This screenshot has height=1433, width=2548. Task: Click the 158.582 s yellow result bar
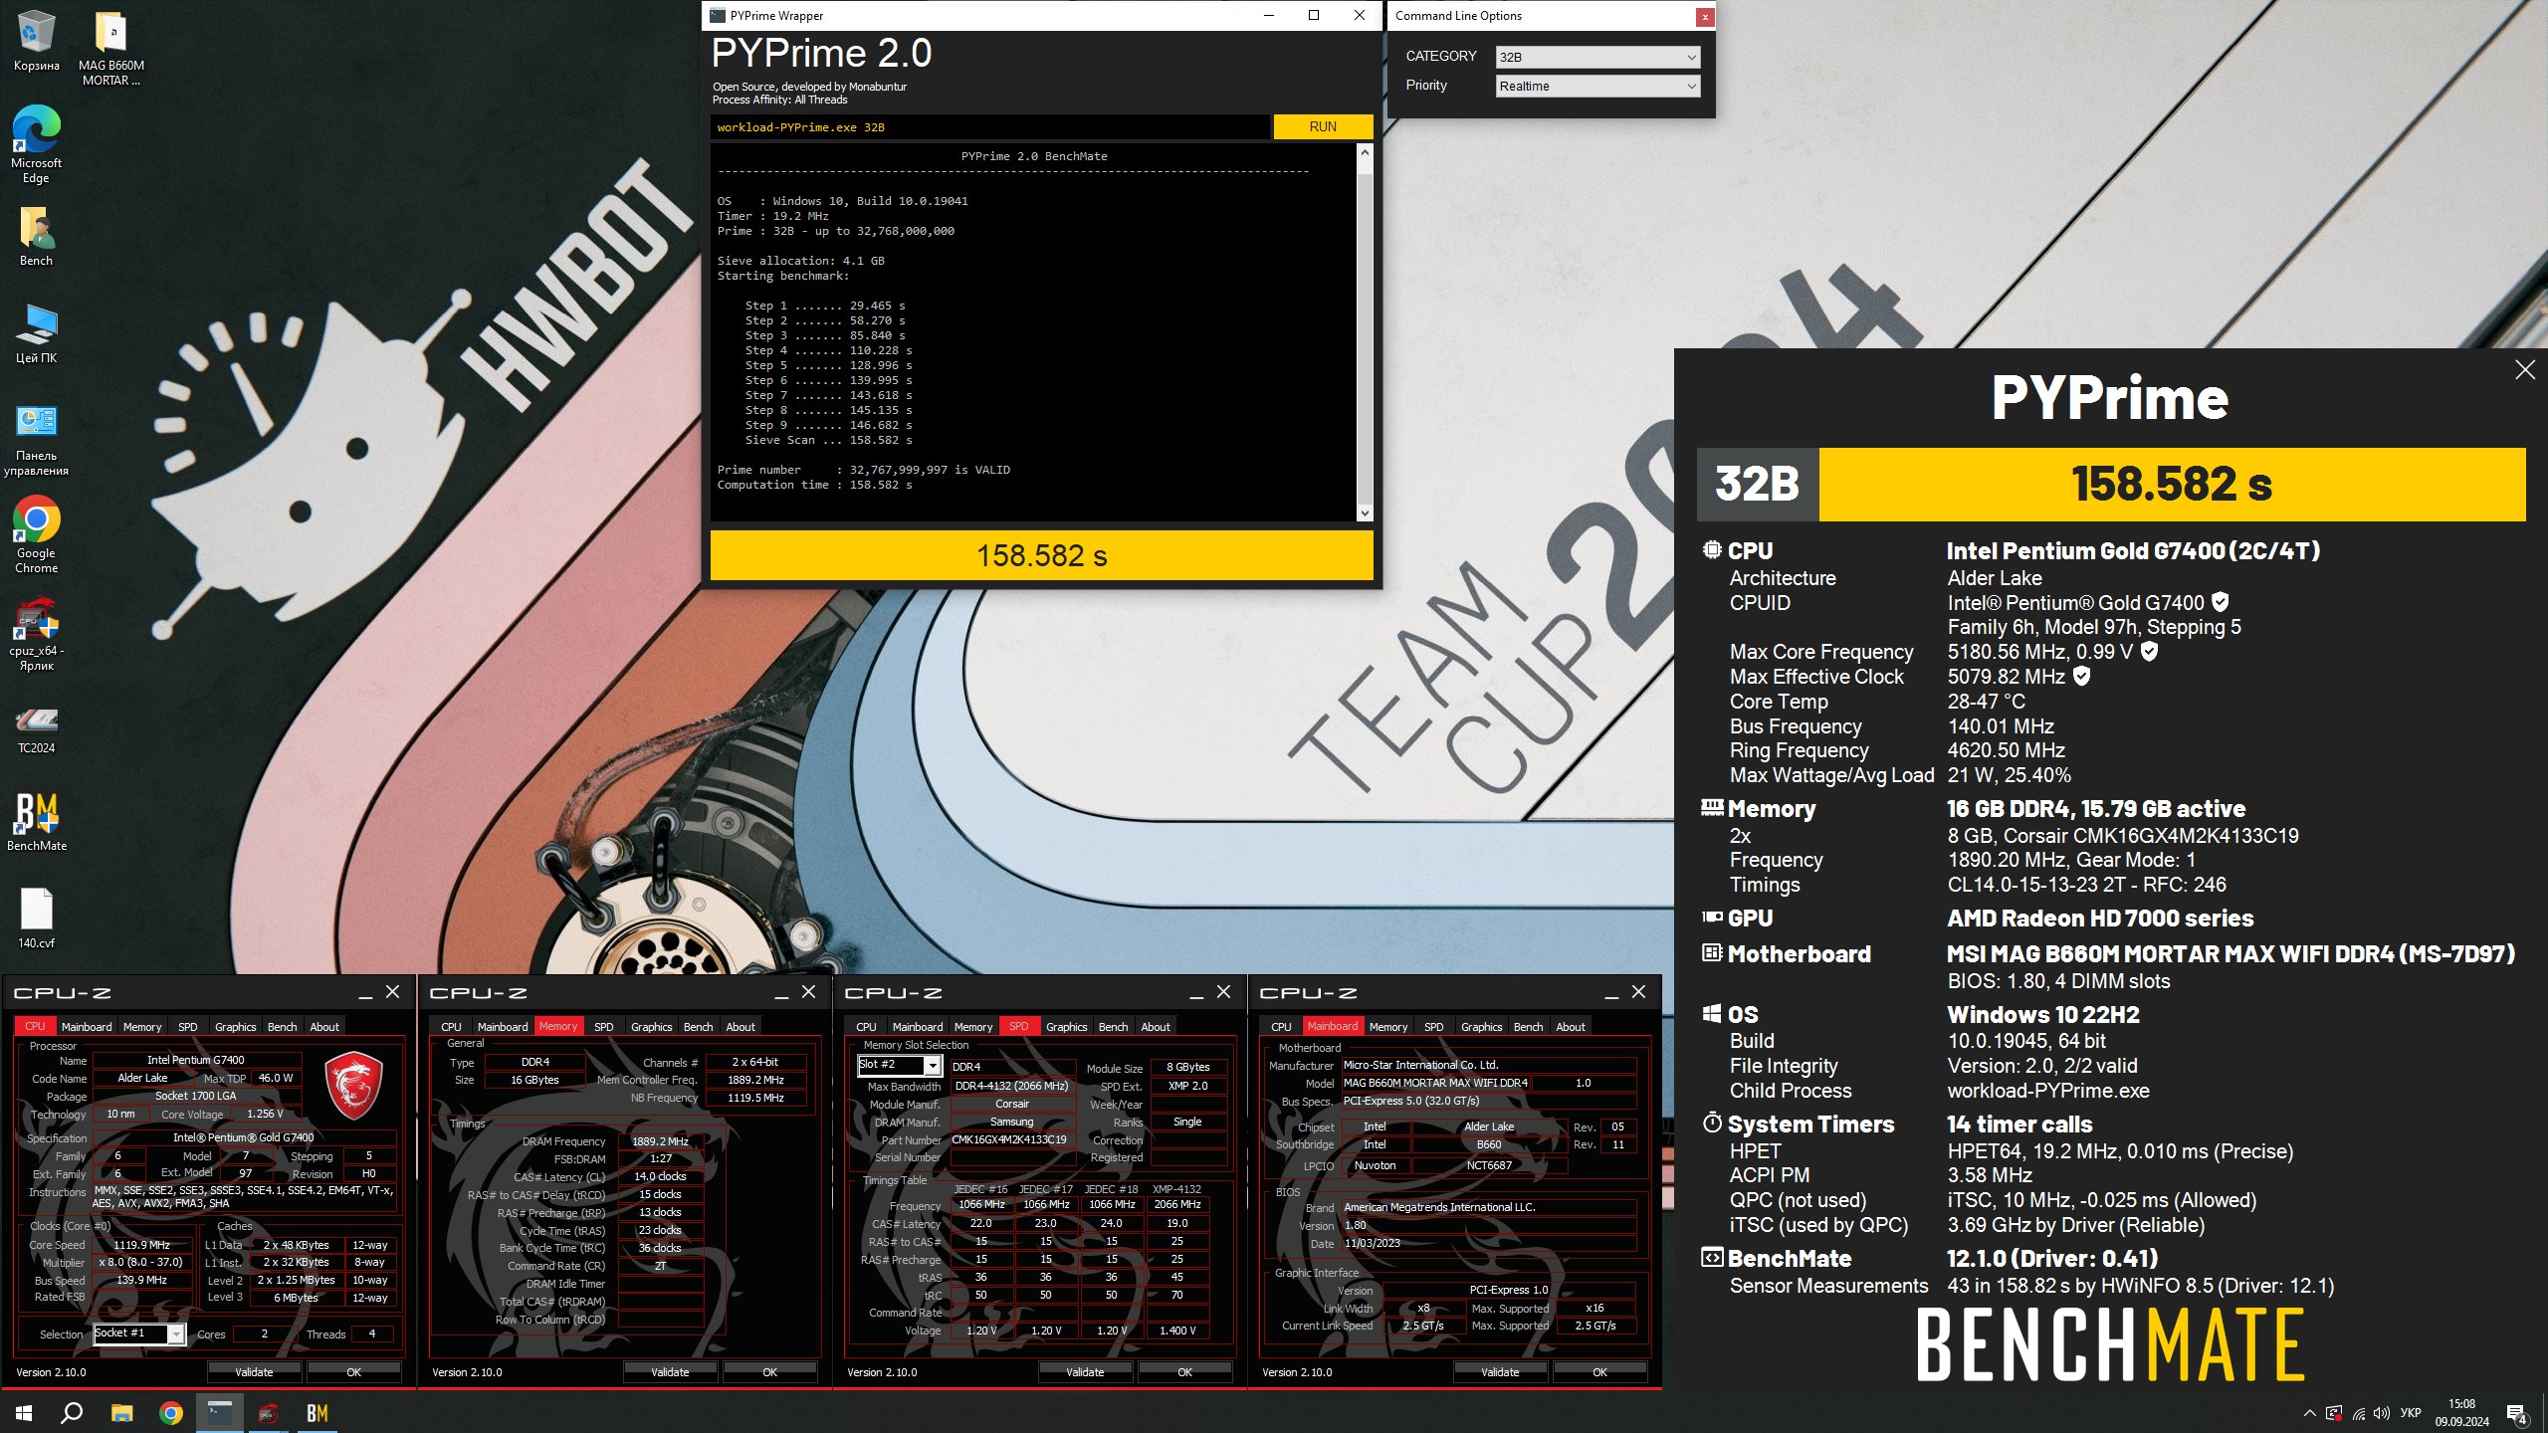point(1041,555)
